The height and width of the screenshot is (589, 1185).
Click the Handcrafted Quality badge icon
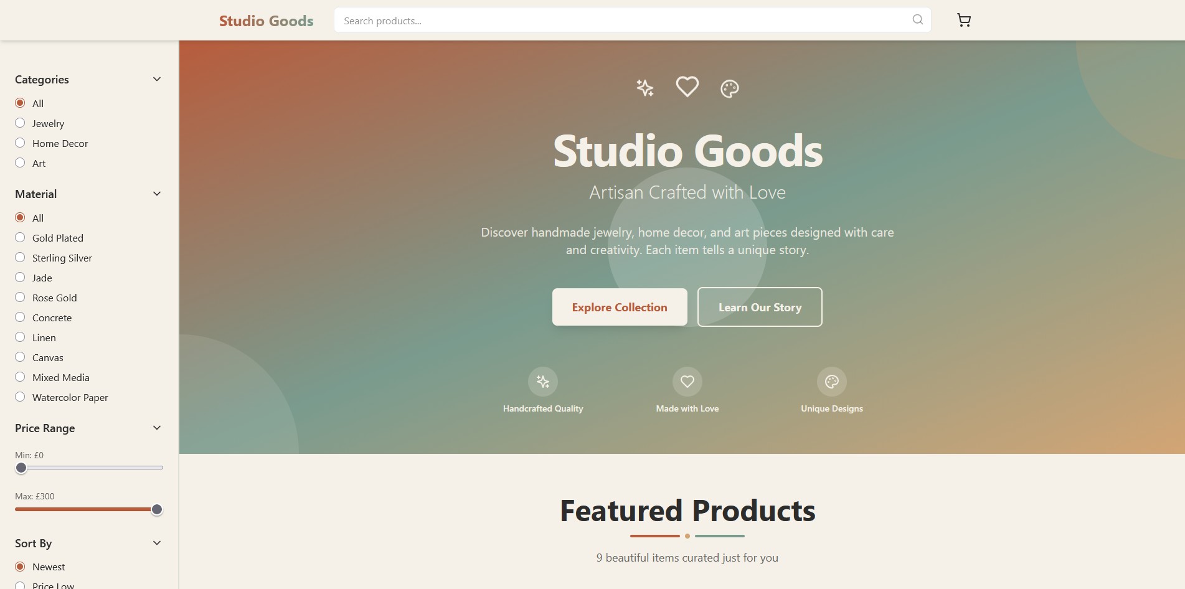[542, 381]
